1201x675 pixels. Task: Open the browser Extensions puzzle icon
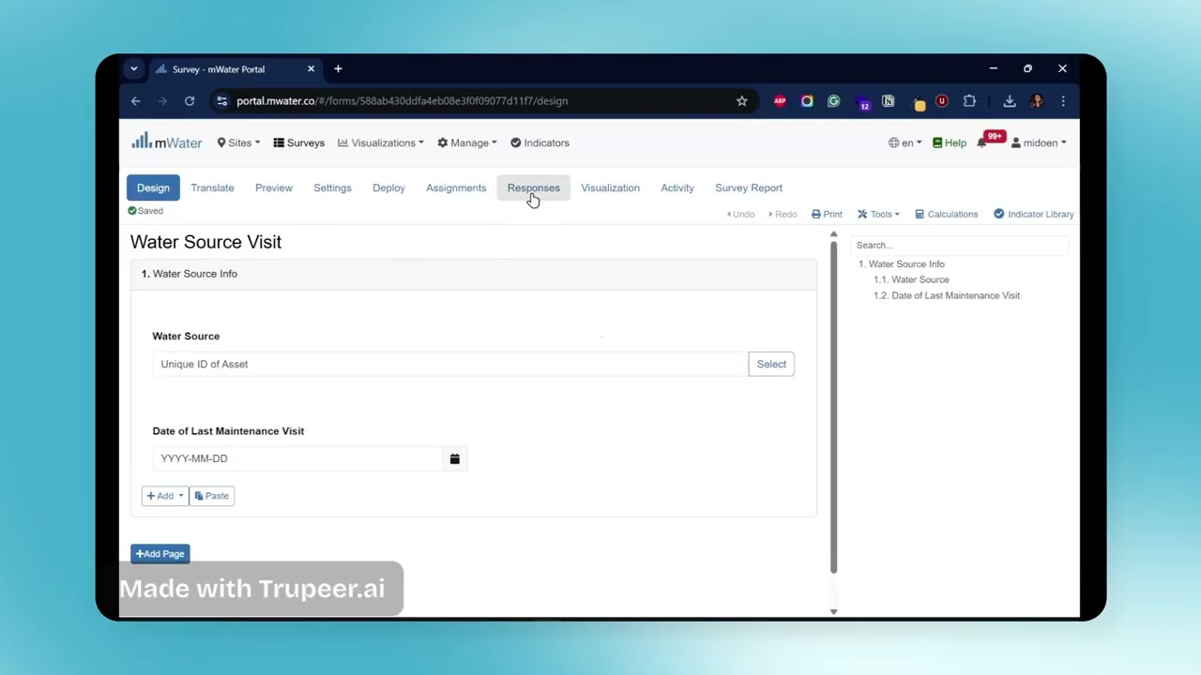click(969, 101)
